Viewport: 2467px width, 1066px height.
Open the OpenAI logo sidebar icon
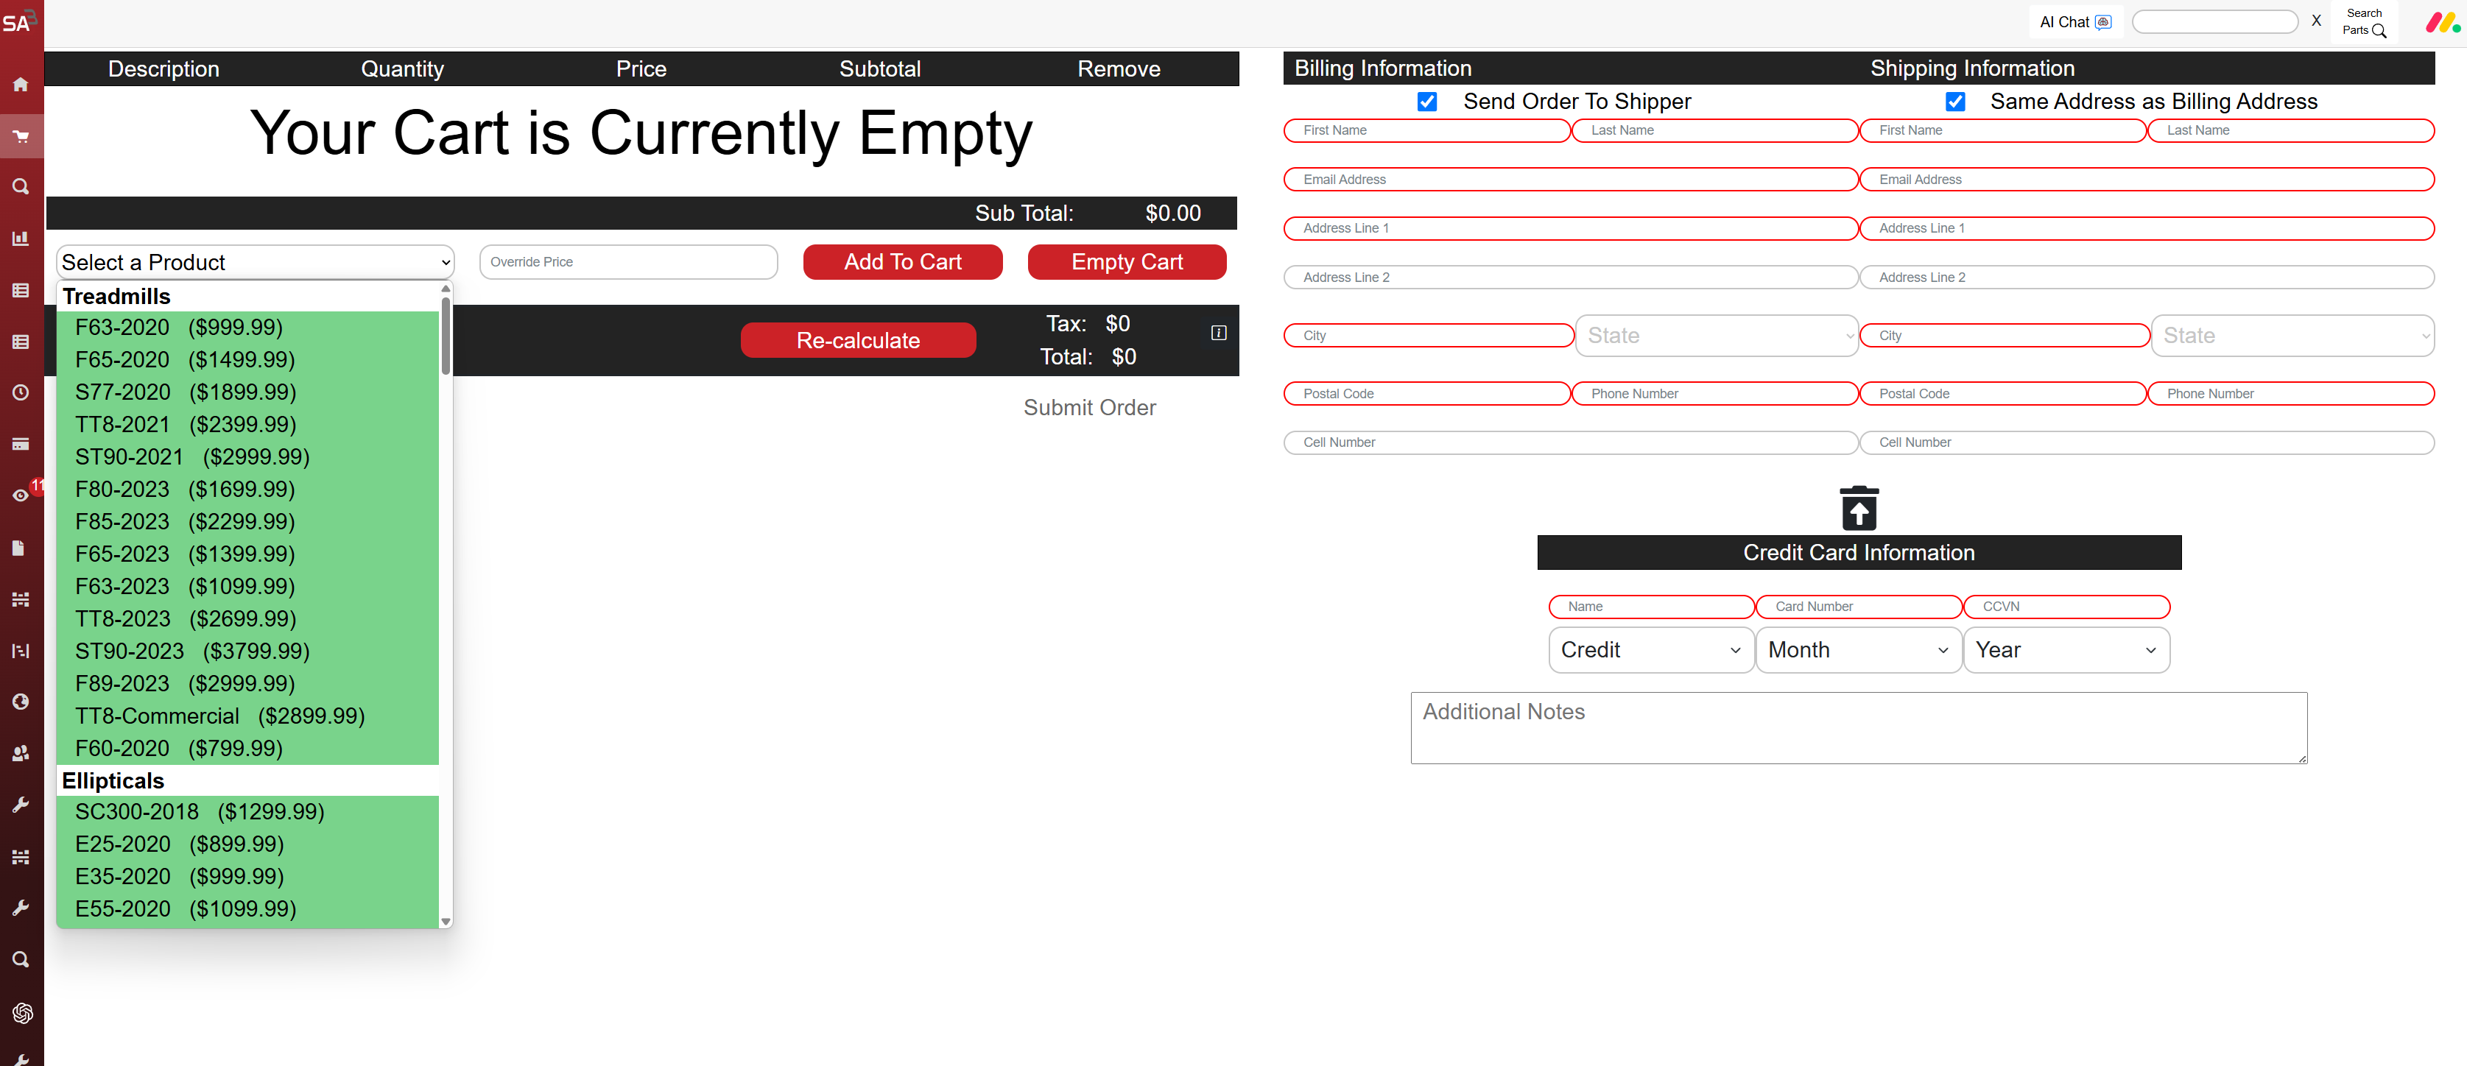22,1012
